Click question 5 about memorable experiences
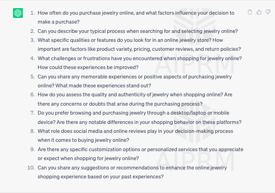The image size is (275, 193). [135, 81]
